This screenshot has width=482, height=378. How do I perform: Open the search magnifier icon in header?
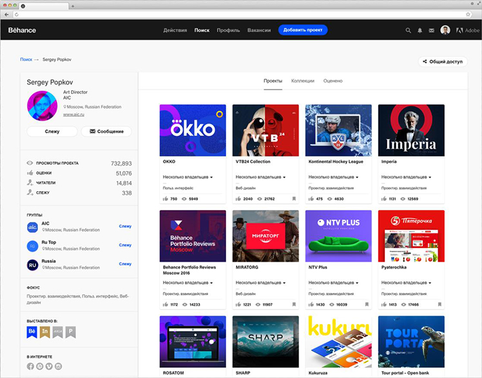[409, 30]
